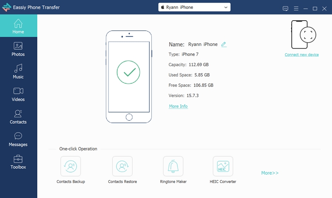Select the Home tab in sidebar
Viewport: 332px width, 198px height.
coord(18,26)
